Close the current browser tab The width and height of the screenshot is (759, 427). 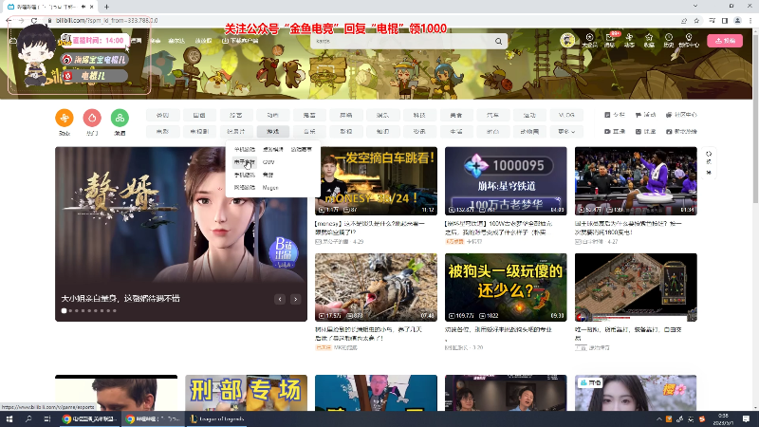point(91,7)
